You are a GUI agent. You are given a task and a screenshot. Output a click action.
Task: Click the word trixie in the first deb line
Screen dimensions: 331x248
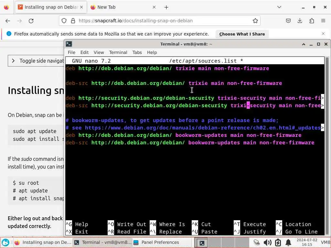tap(185, 68)
